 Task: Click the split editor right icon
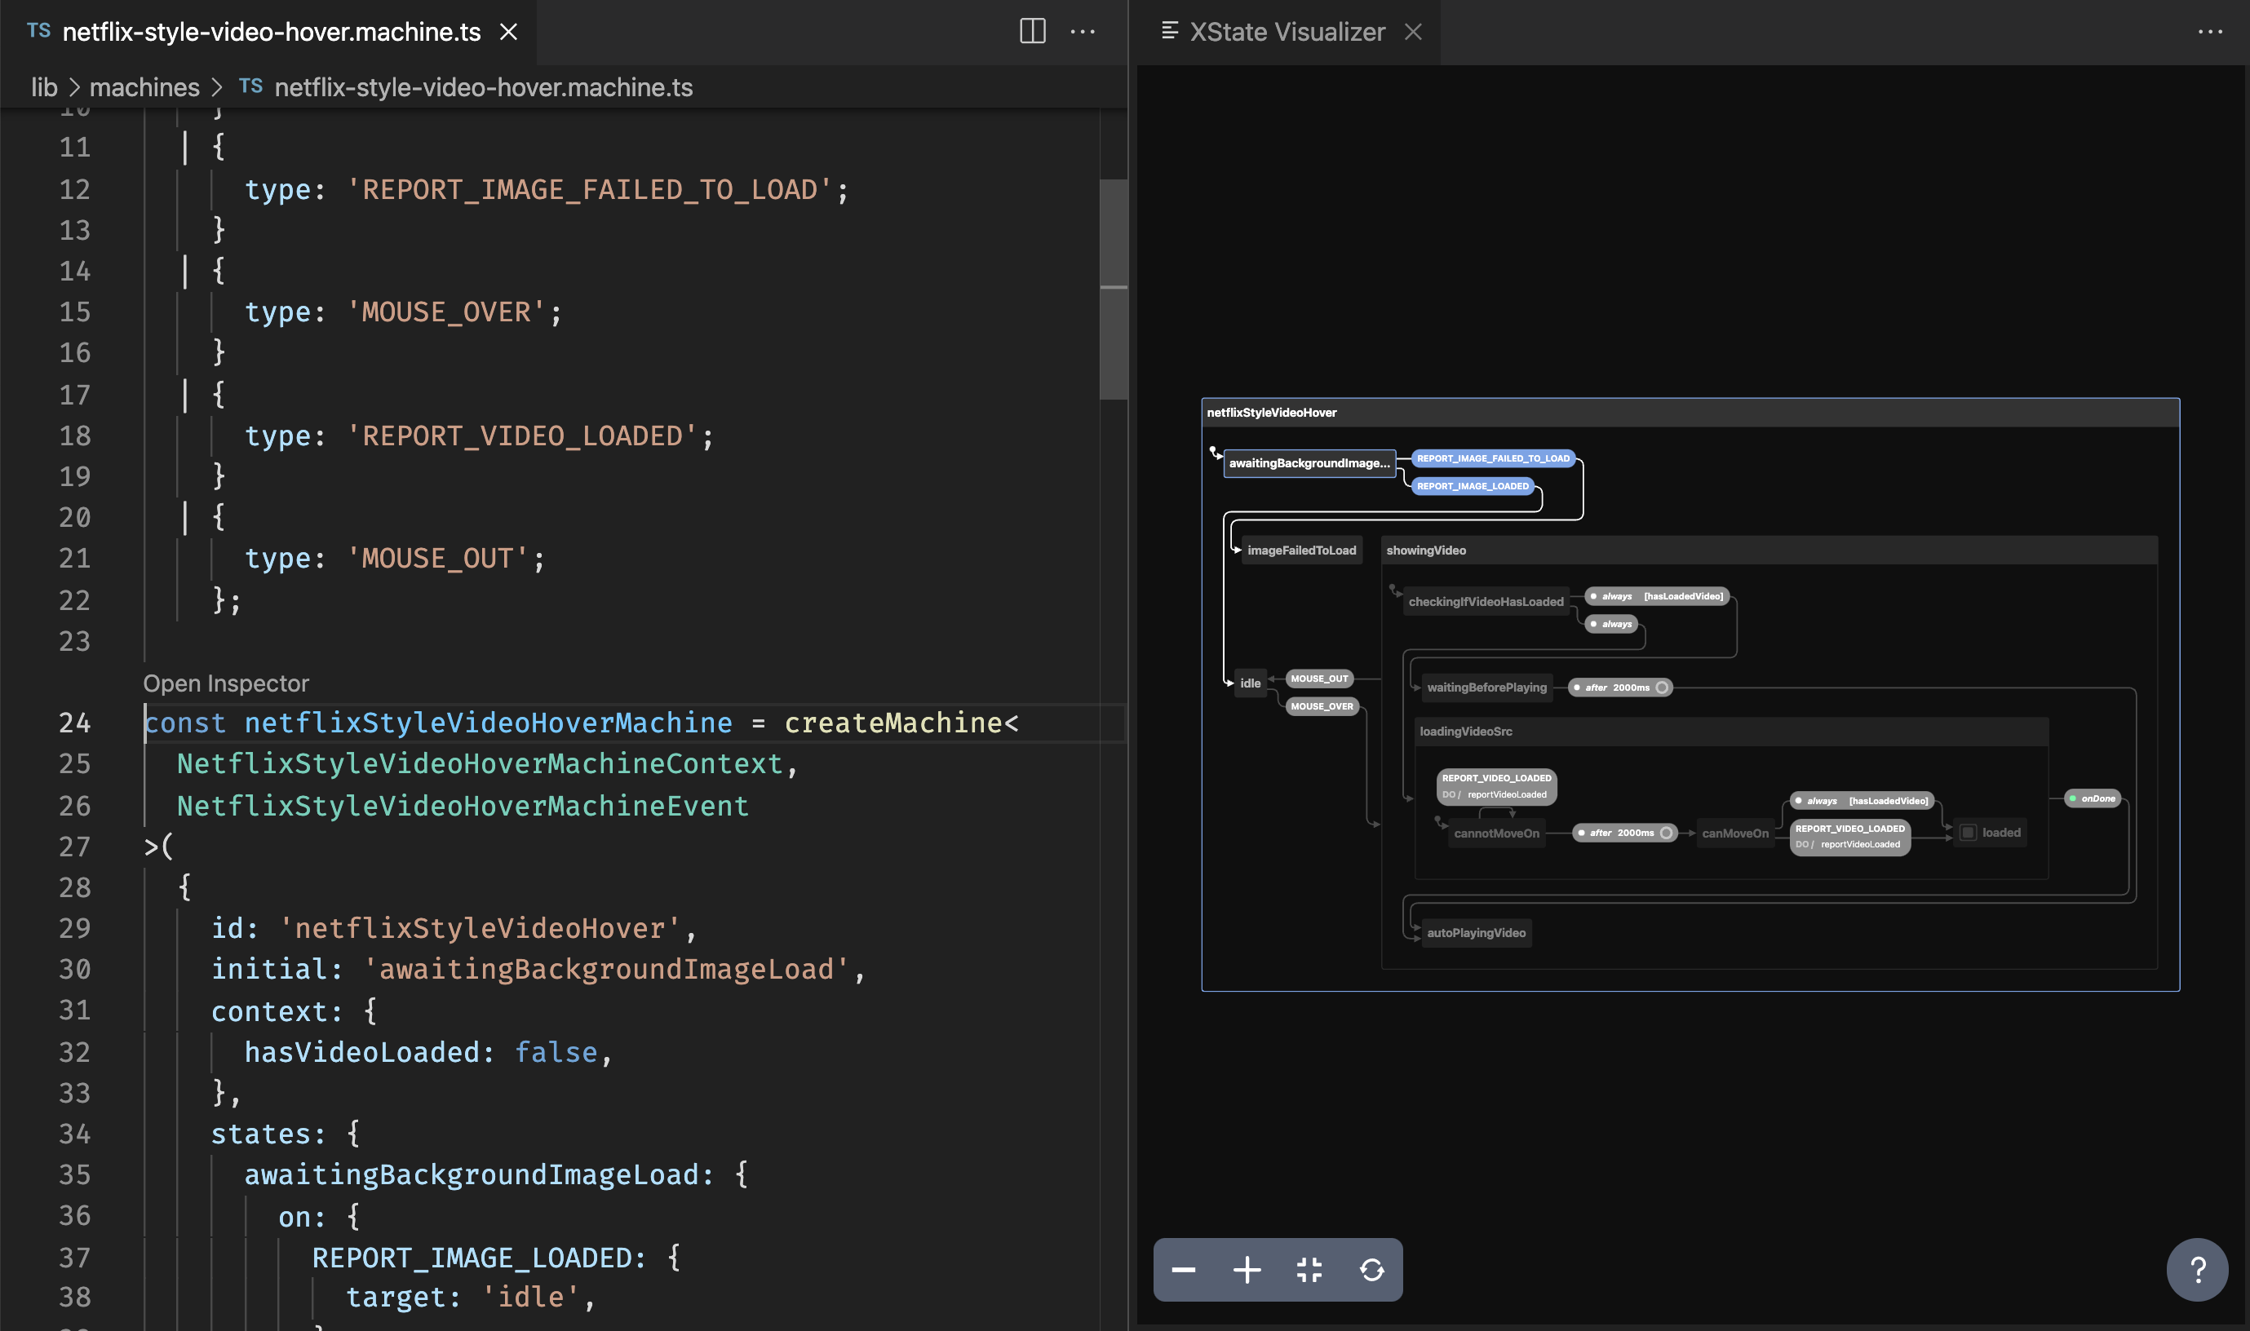coord(1032,31)
